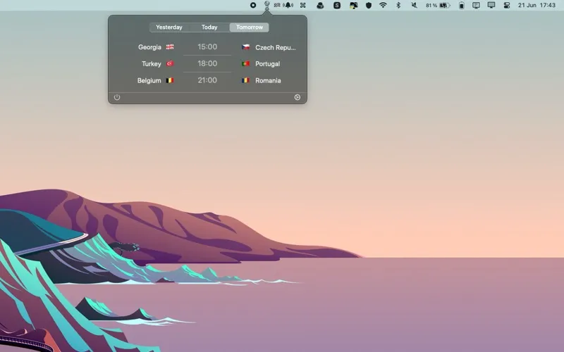Click the record circle menu bar icon
Viewport: 564px width, 352px height.
point(253,5)
